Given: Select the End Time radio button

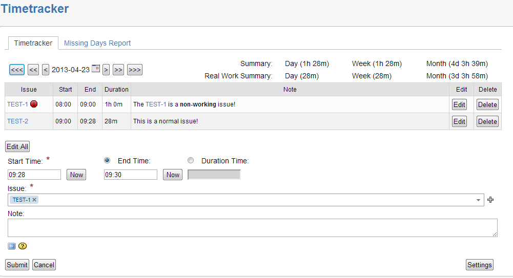Looking at the screenshot, I should tap(107, 160).
